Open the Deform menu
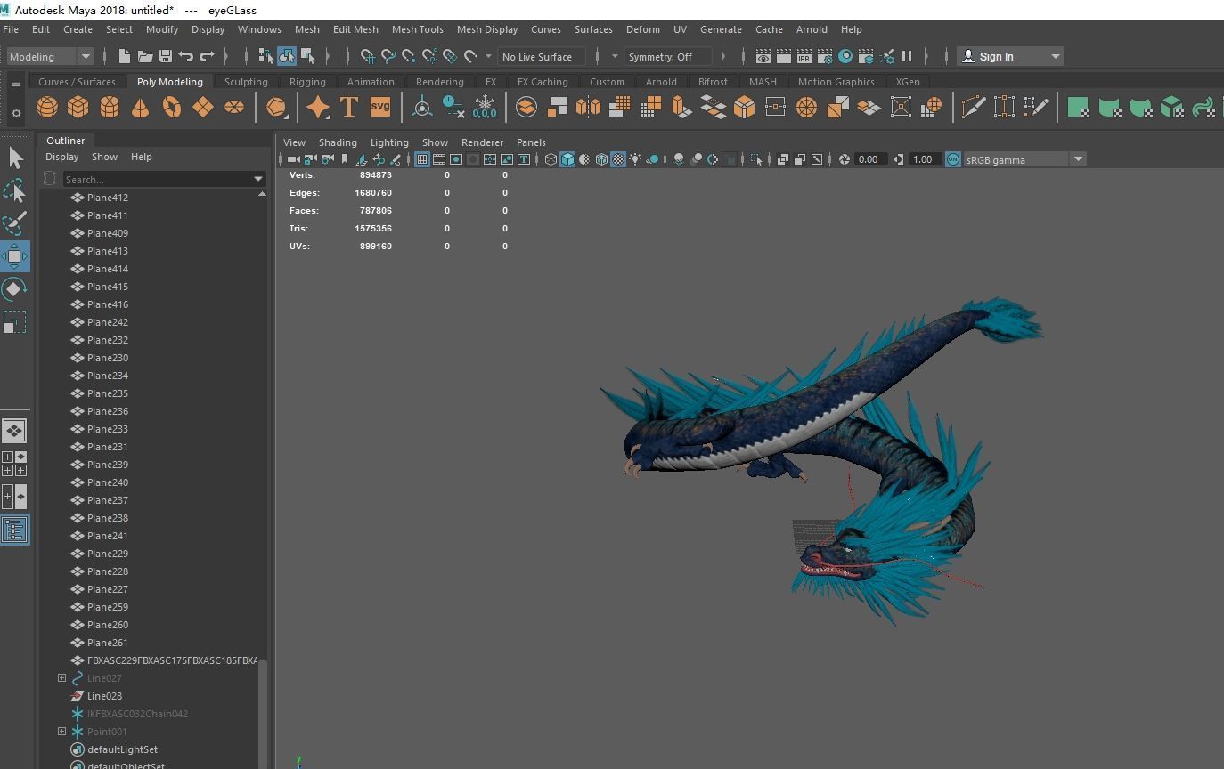 [642, 29]
